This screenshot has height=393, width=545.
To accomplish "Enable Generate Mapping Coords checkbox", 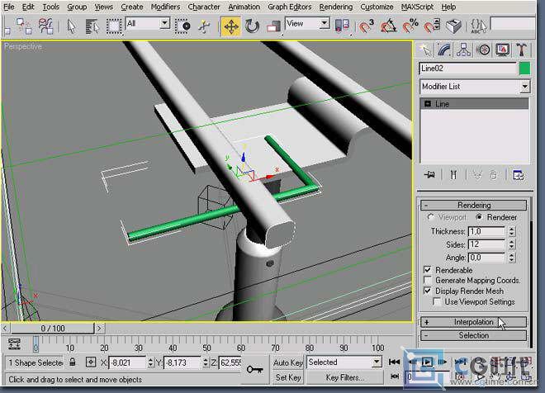I will click(x=428, y=280).
